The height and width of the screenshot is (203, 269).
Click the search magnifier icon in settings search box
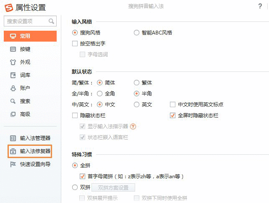[51, 21]
